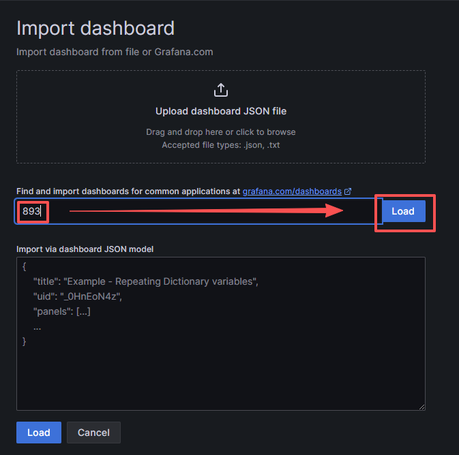Viewport: 459px width, 455px height.
Task: Click 'Upload dashboard JSON file' text
Action: pyautogui.click(x=221, y=111)
